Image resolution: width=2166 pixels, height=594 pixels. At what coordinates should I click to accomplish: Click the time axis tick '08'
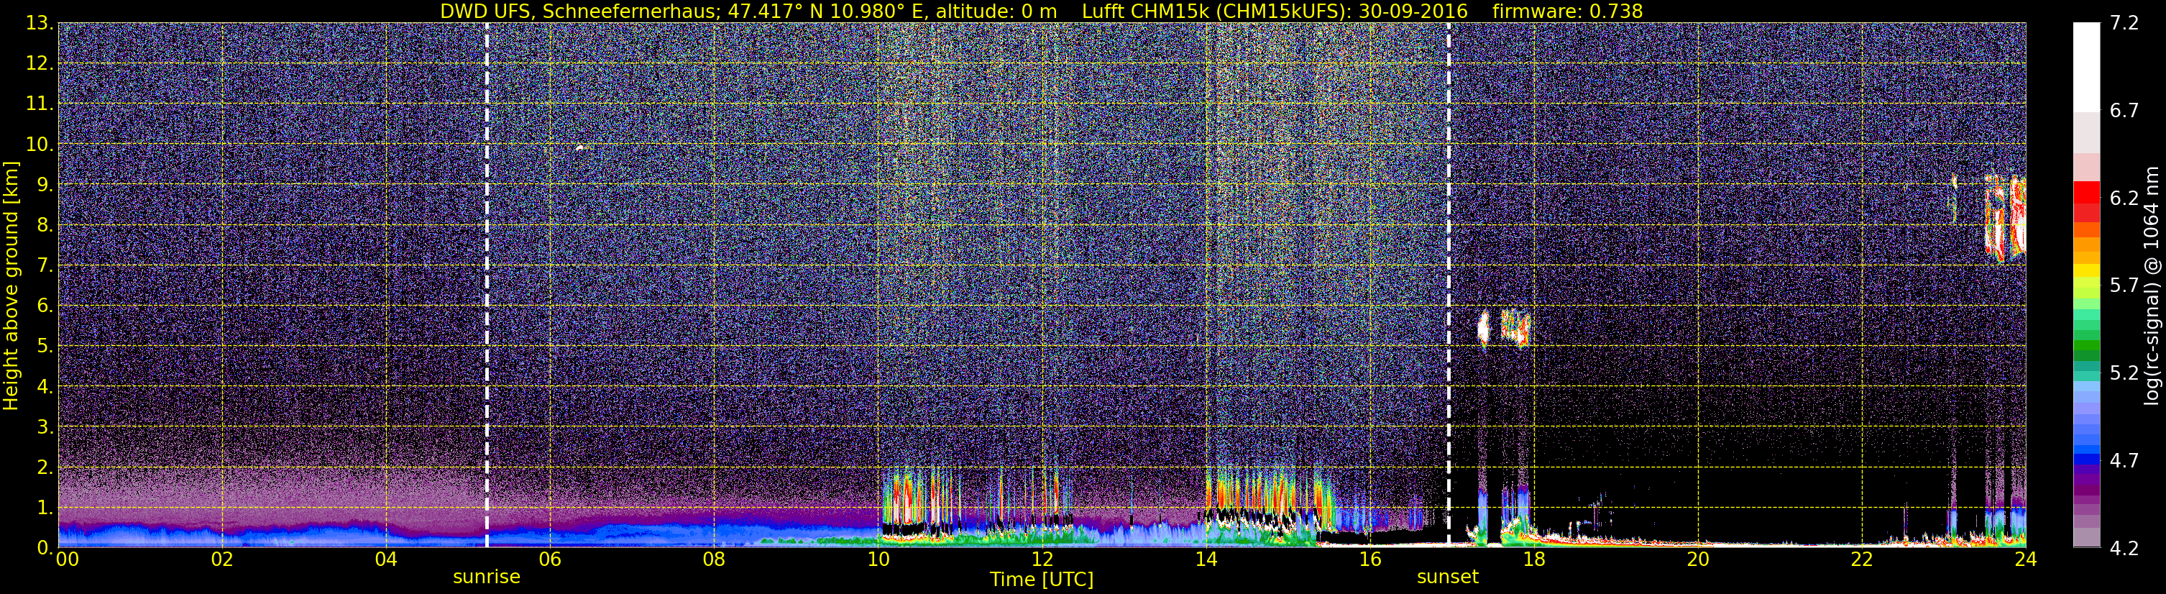click(x=714, y=560)
